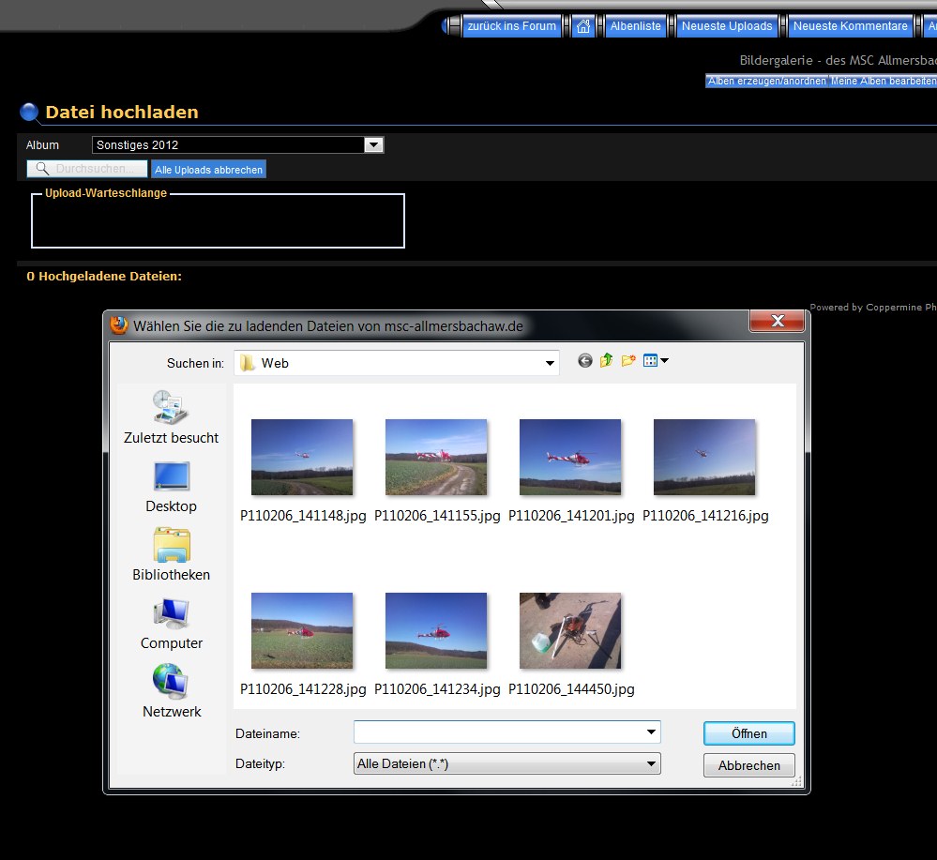Open the Suchen in folder dropdown
937x860 pixels.
click(x=550, y=363)
